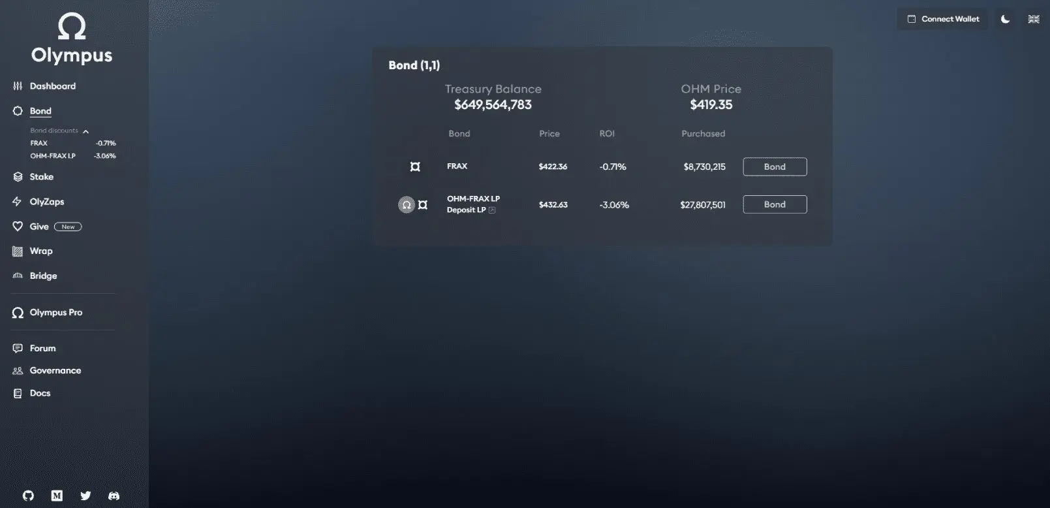This screenshot has height=508, width=1050.
Task: Click the Olympus Pro omega icon
Action: pyautogui.click(x=18, y=313)
